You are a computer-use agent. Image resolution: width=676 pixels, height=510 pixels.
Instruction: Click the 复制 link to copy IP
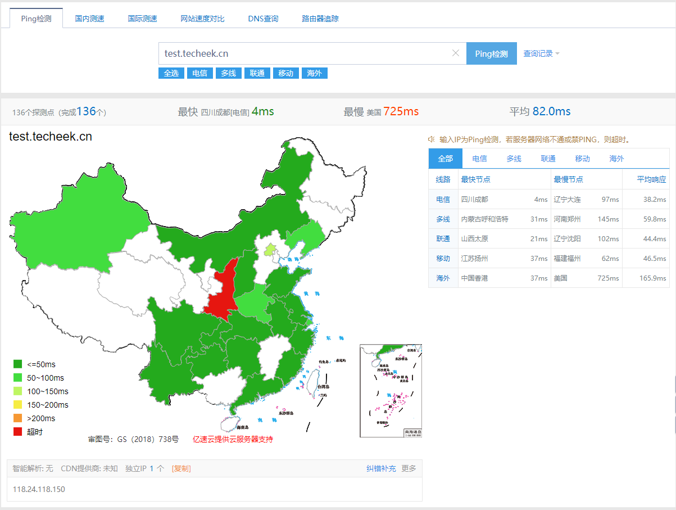tap(181, 468)
